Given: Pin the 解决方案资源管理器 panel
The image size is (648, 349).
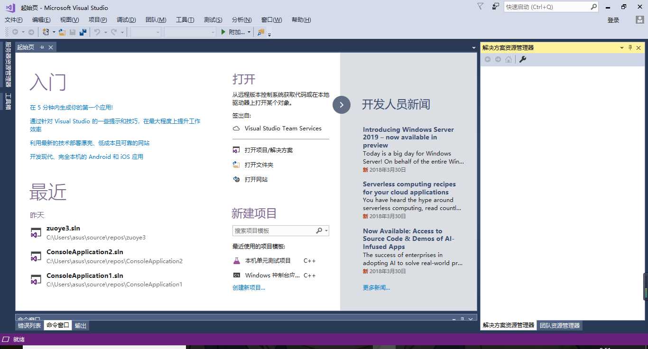Looking at the screenshot, I should [630, 47].
